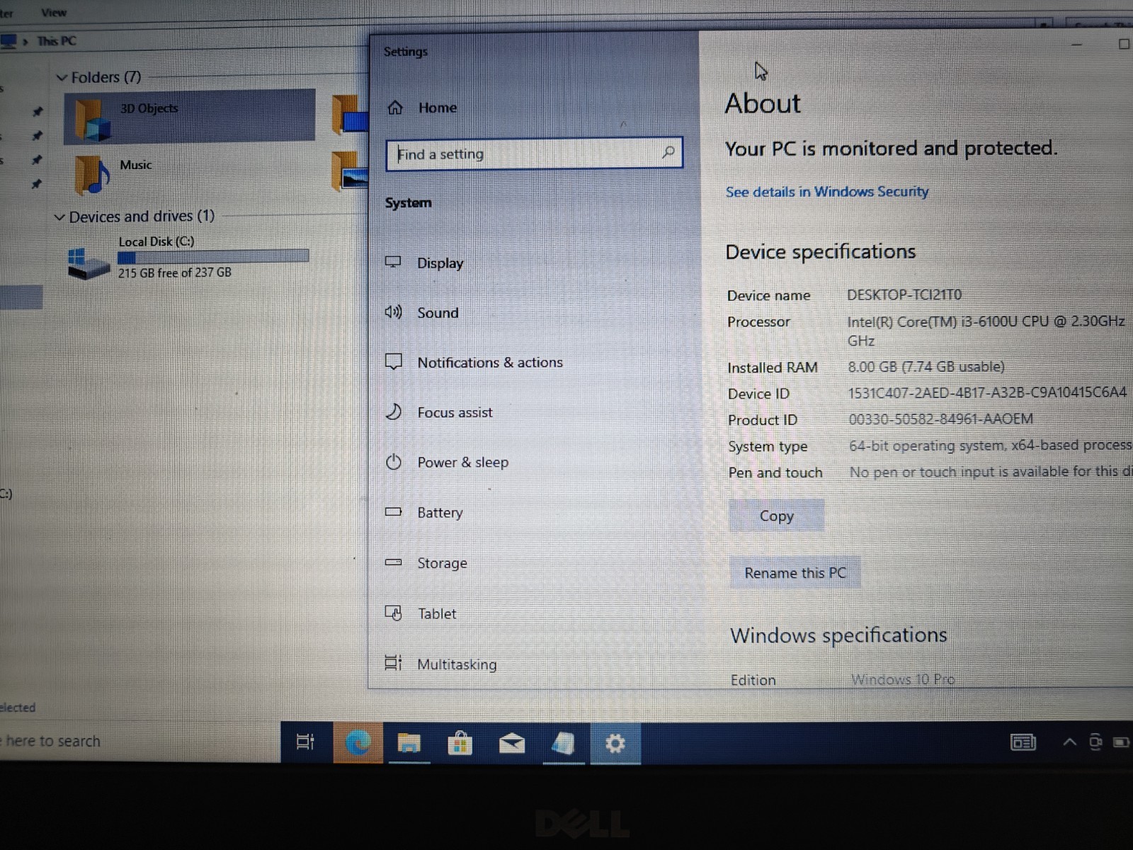
Task: Click the taskbar search box
Action: (x=140, y=742)
